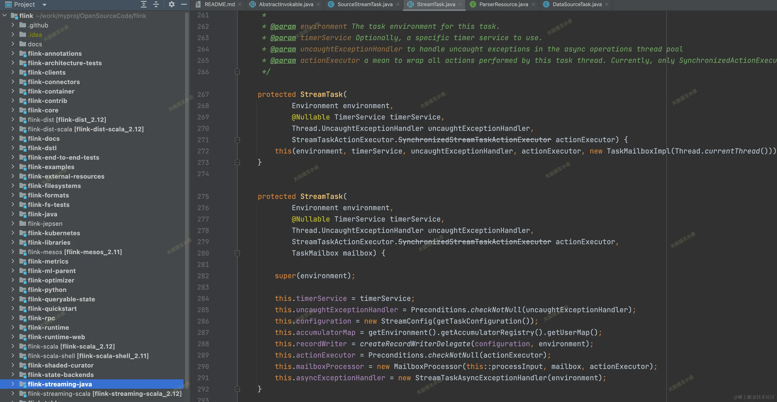Click the Expand All icon in the Project panel
This screenshot has height=402, width=777.
point(144,4)
